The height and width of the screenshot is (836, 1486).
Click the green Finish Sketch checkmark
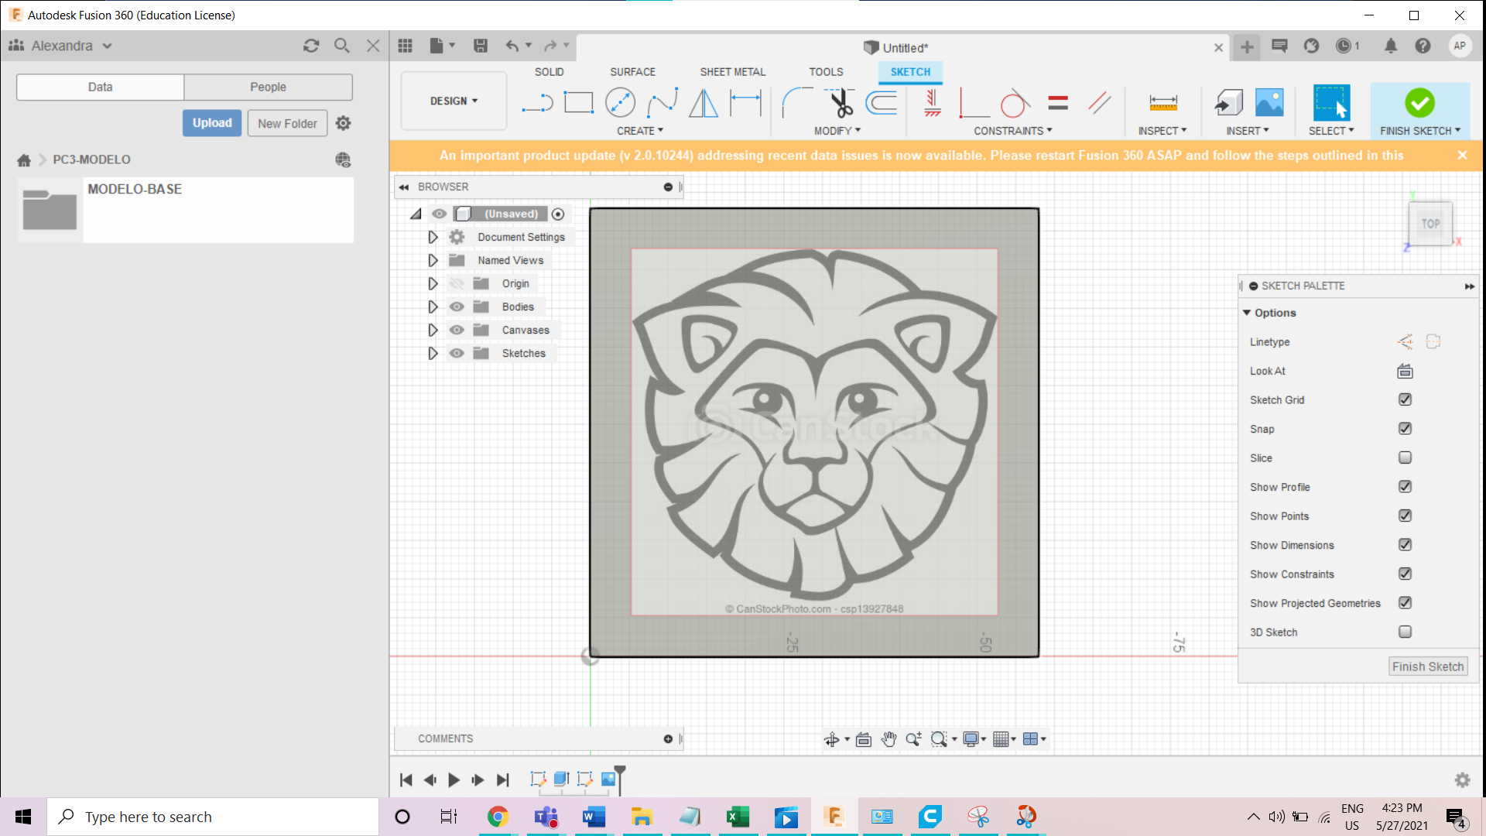[x=1419, y=102]
